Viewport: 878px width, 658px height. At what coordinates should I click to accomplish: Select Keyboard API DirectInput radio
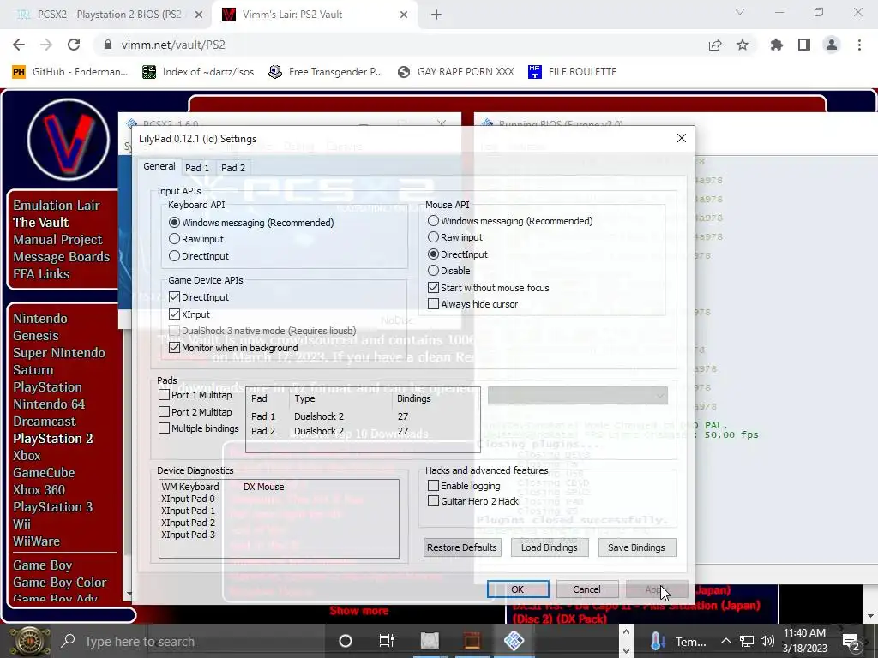[174, 256]
